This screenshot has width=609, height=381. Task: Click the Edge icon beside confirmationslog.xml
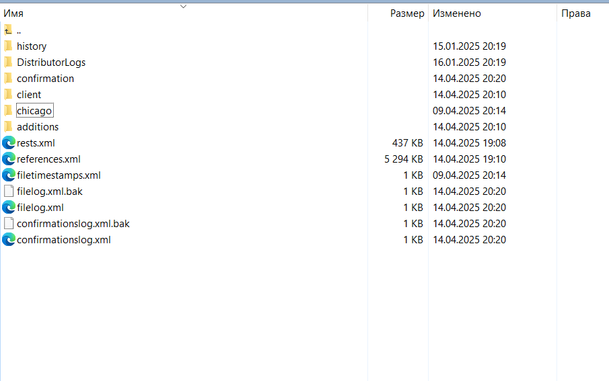(x=9, y=240)
